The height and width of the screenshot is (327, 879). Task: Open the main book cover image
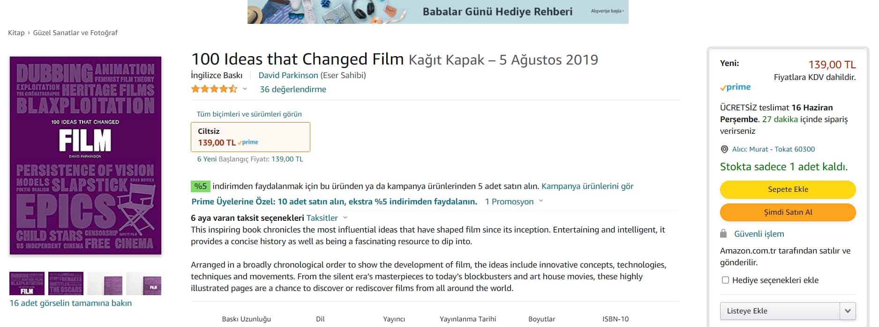tap(85, 155)
